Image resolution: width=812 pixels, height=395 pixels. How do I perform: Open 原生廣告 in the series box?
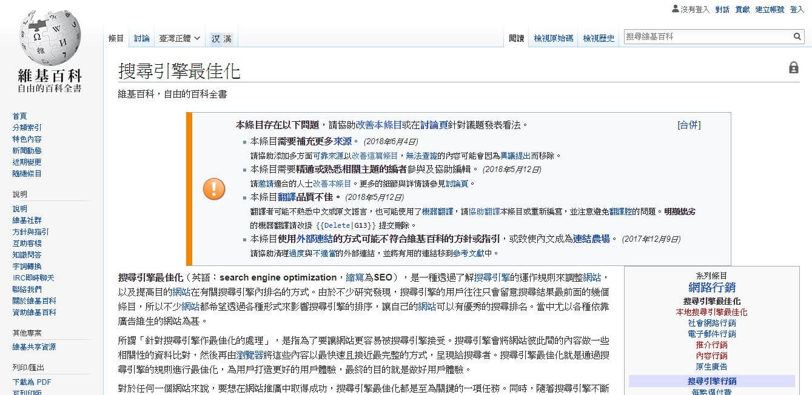[712, 367]
